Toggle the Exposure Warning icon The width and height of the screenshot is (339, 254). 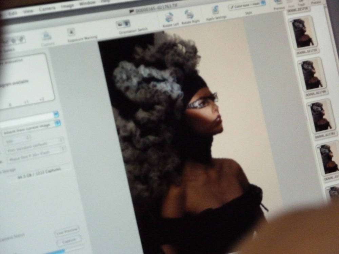(x=71, y=32)
